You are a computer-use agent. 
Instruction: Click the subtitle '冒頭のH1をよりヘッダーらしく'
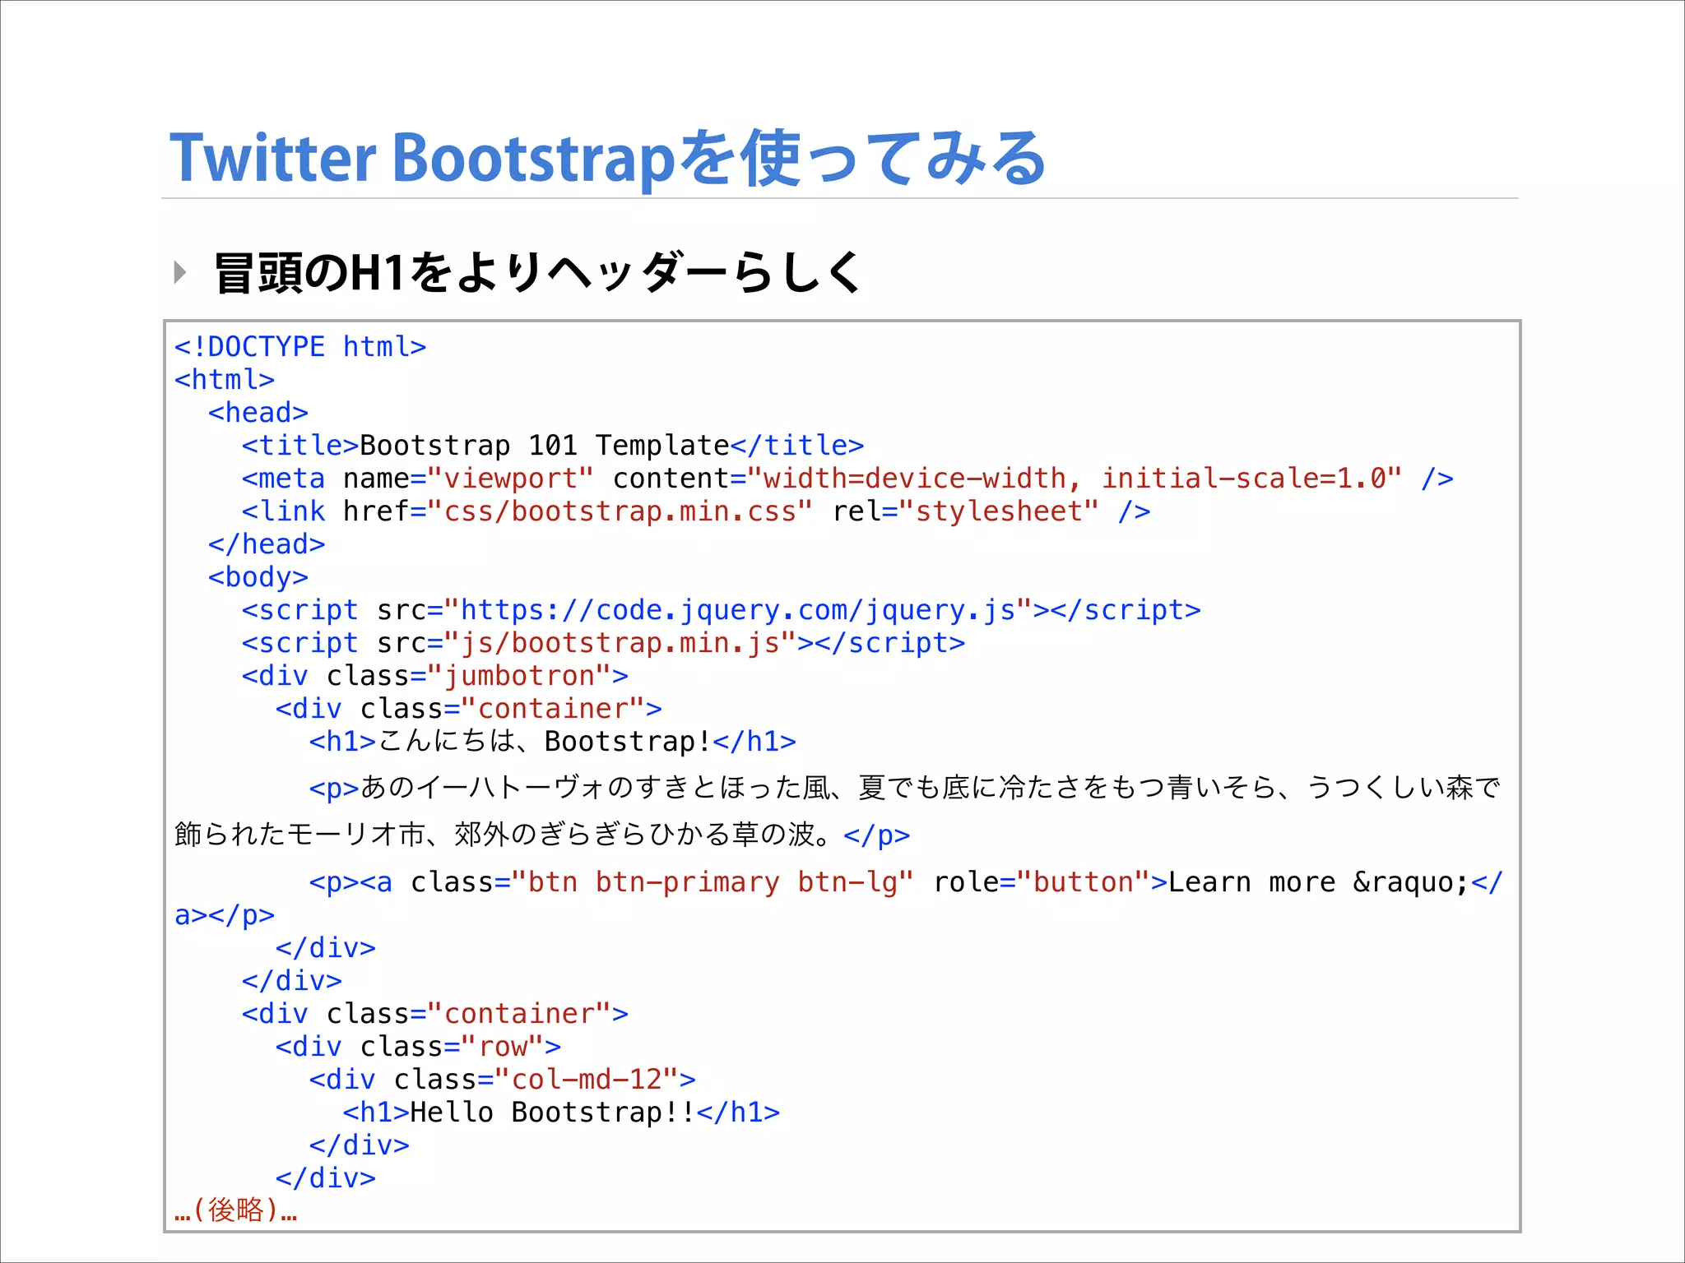point(536,272)
